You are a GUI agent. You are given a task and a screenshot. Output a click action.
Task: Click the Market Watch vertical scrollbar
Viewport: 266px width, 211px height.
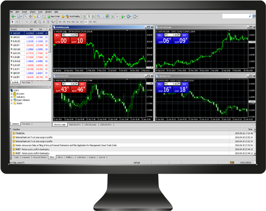(50, 54)
